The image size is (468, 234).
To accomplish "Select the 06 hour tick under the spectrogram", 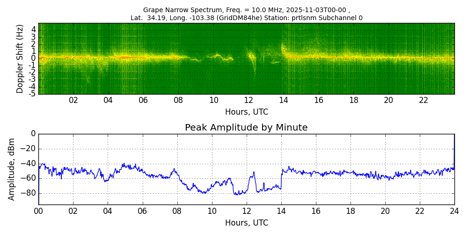I will (143, 100).
